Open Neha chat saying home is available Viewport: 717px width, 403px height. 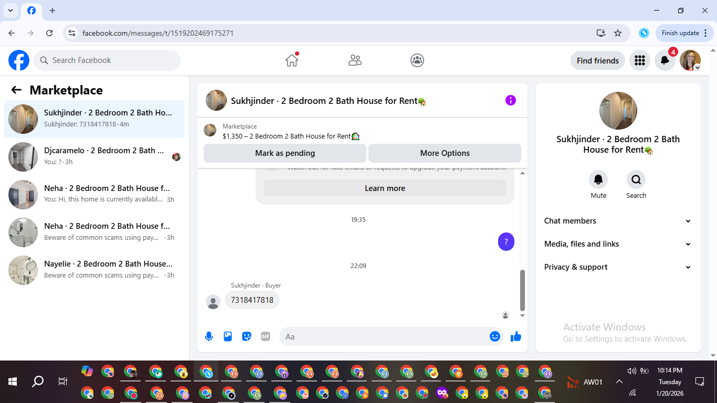pos(94,195)
